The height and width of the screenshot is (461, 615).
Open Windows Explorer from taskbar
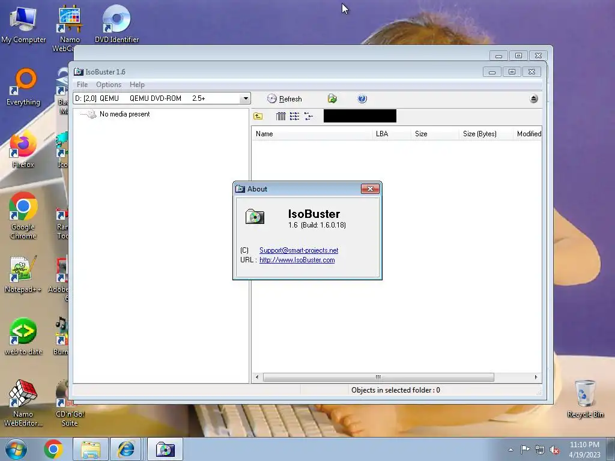click(91, 449)
